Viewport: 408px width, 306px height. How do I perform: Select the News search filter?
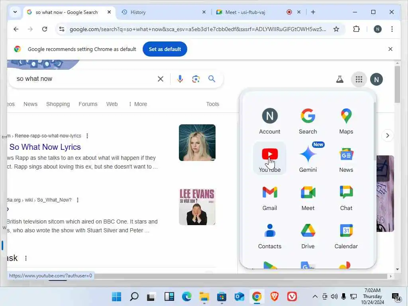[x=30, y=104]
